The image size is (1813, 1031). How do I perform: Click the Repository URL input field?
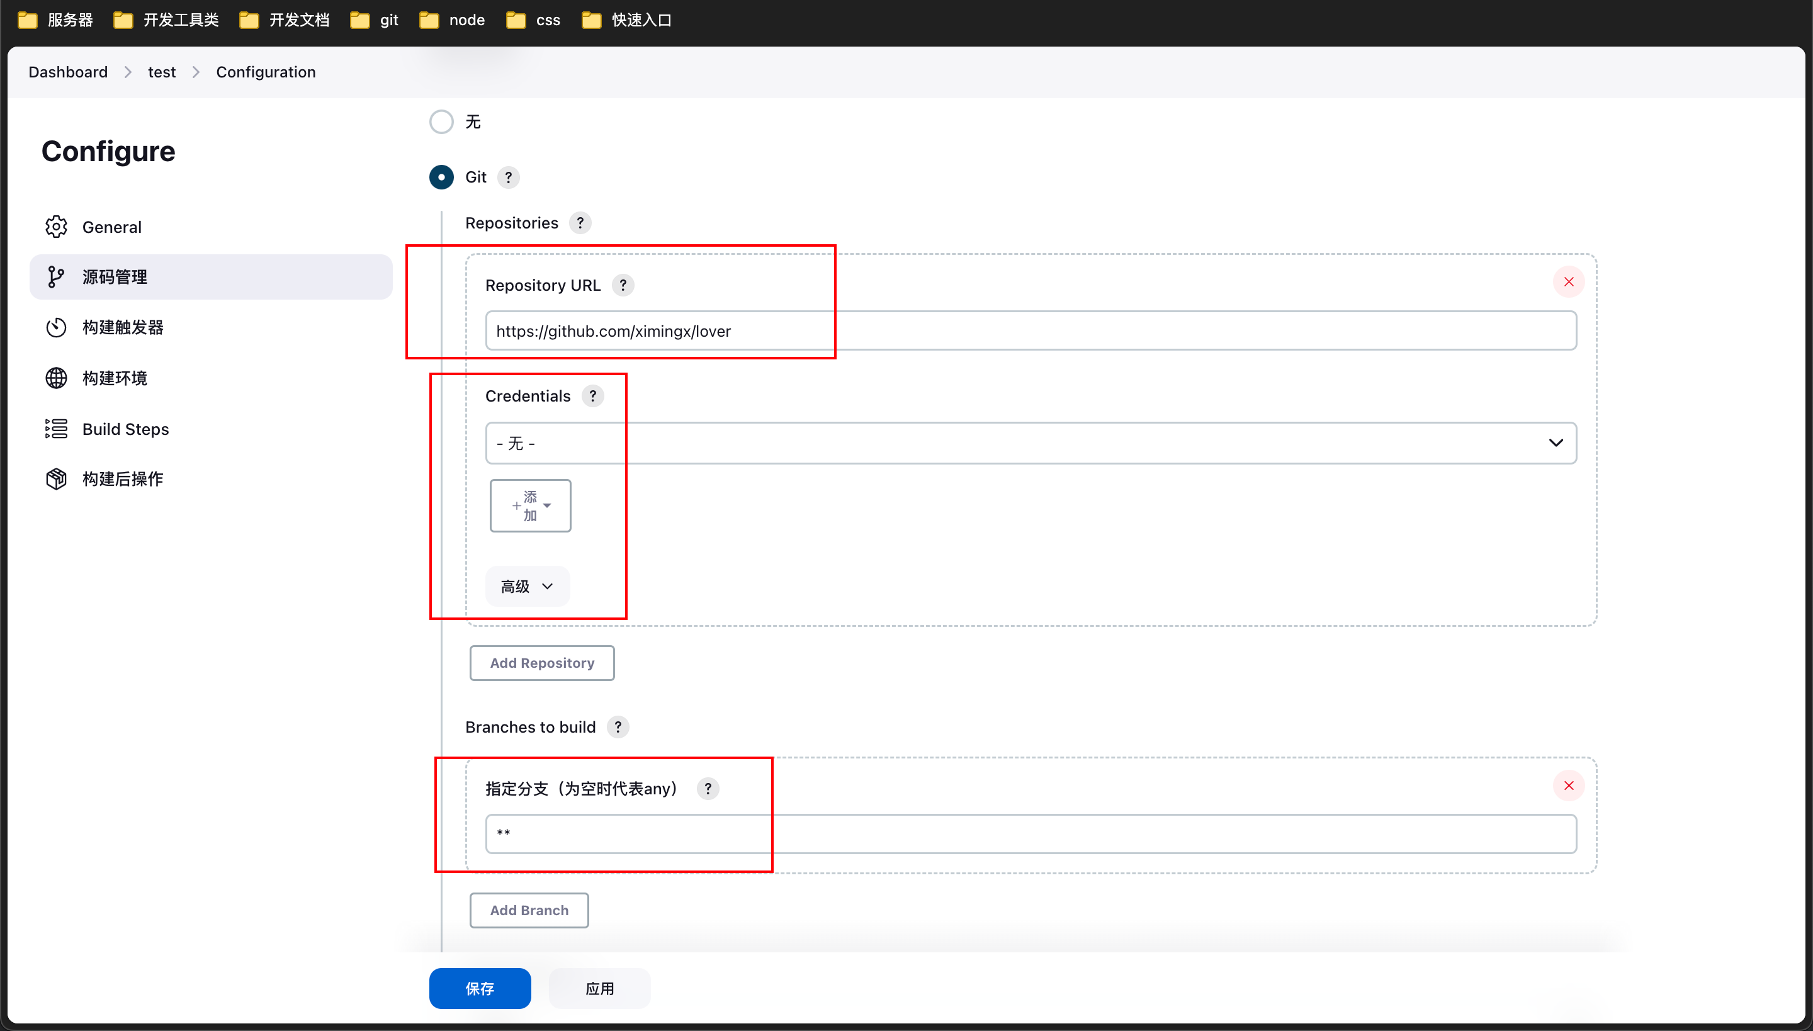(1031, 330)
